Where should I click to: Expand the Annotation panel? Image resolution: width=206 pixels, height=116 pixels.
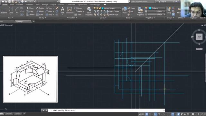(x=72, y=18)
